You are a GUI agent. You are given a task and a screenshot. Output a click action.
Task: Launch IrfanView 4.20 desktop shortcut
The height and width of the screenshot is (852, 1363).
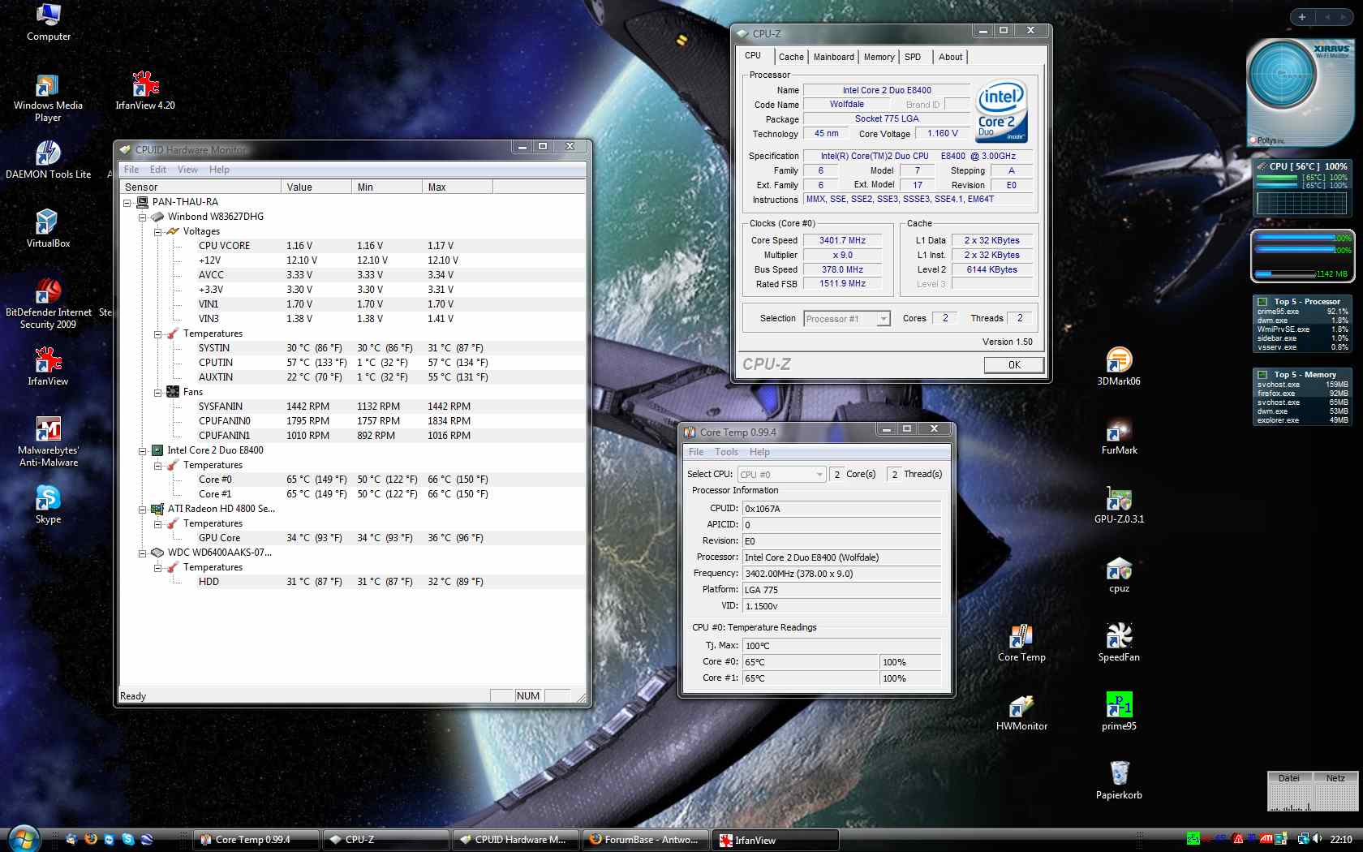[x=145, y=91]
